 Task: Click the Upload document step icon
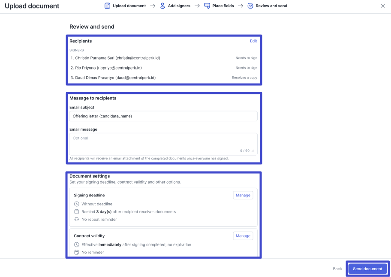point(107,6)
